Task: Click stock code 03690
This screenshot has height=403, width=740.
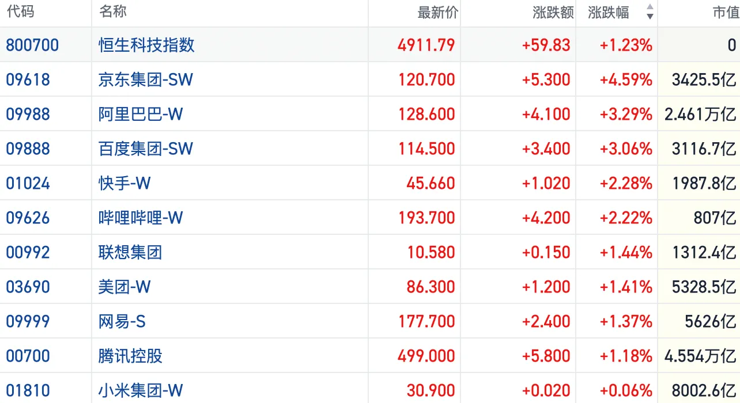Action: tap(28, 287)
